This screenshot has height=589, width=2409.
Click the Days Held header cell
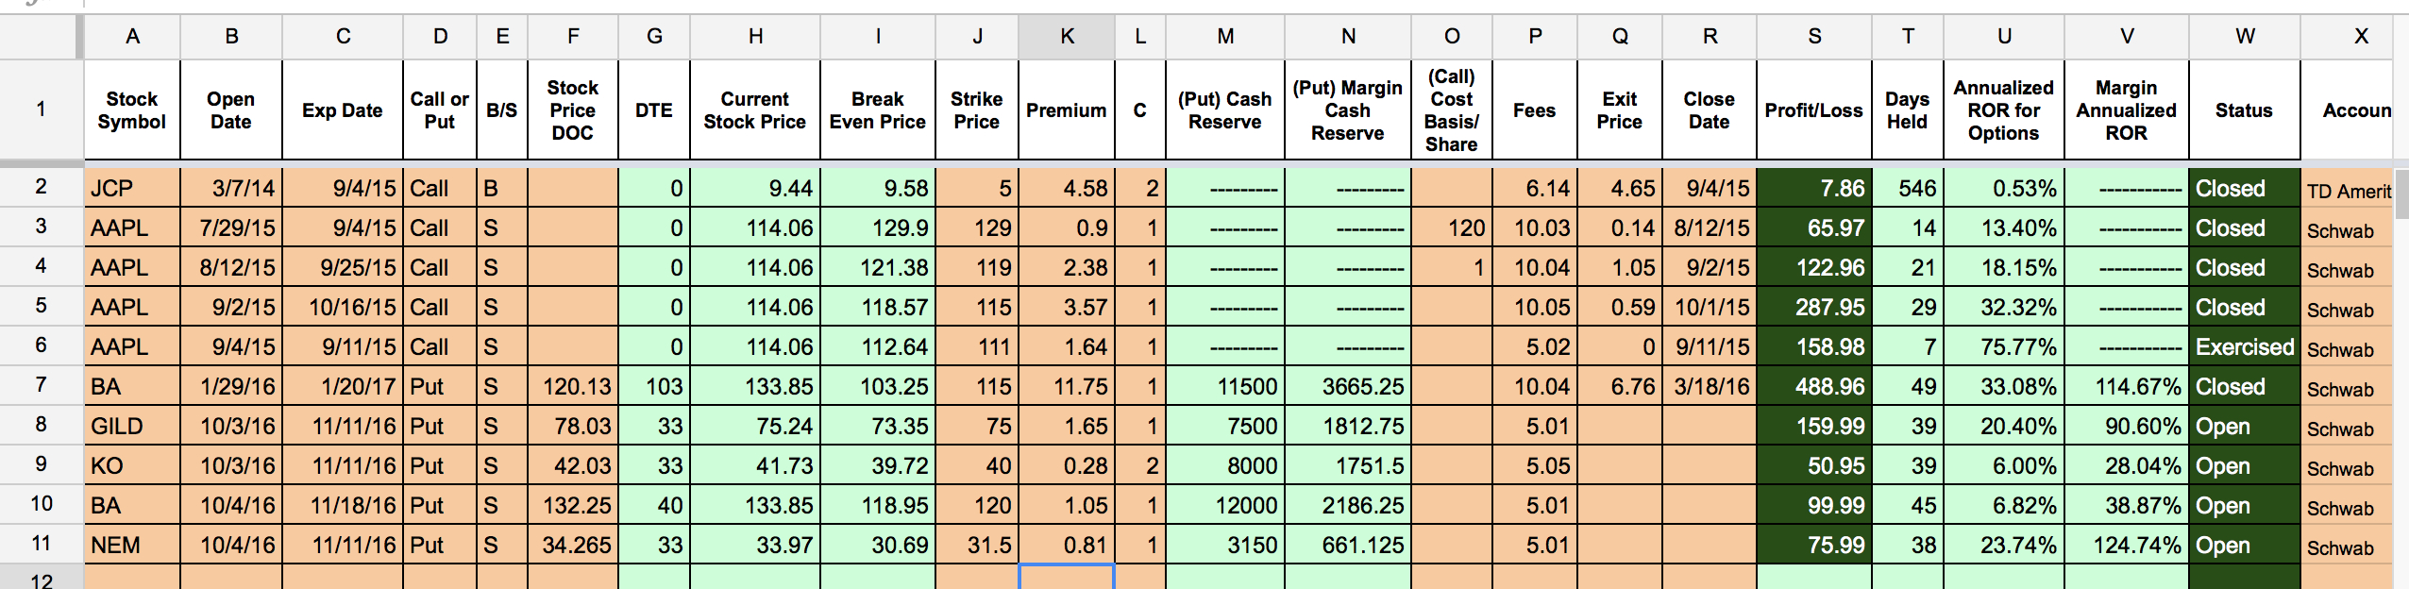point(1907,110)
